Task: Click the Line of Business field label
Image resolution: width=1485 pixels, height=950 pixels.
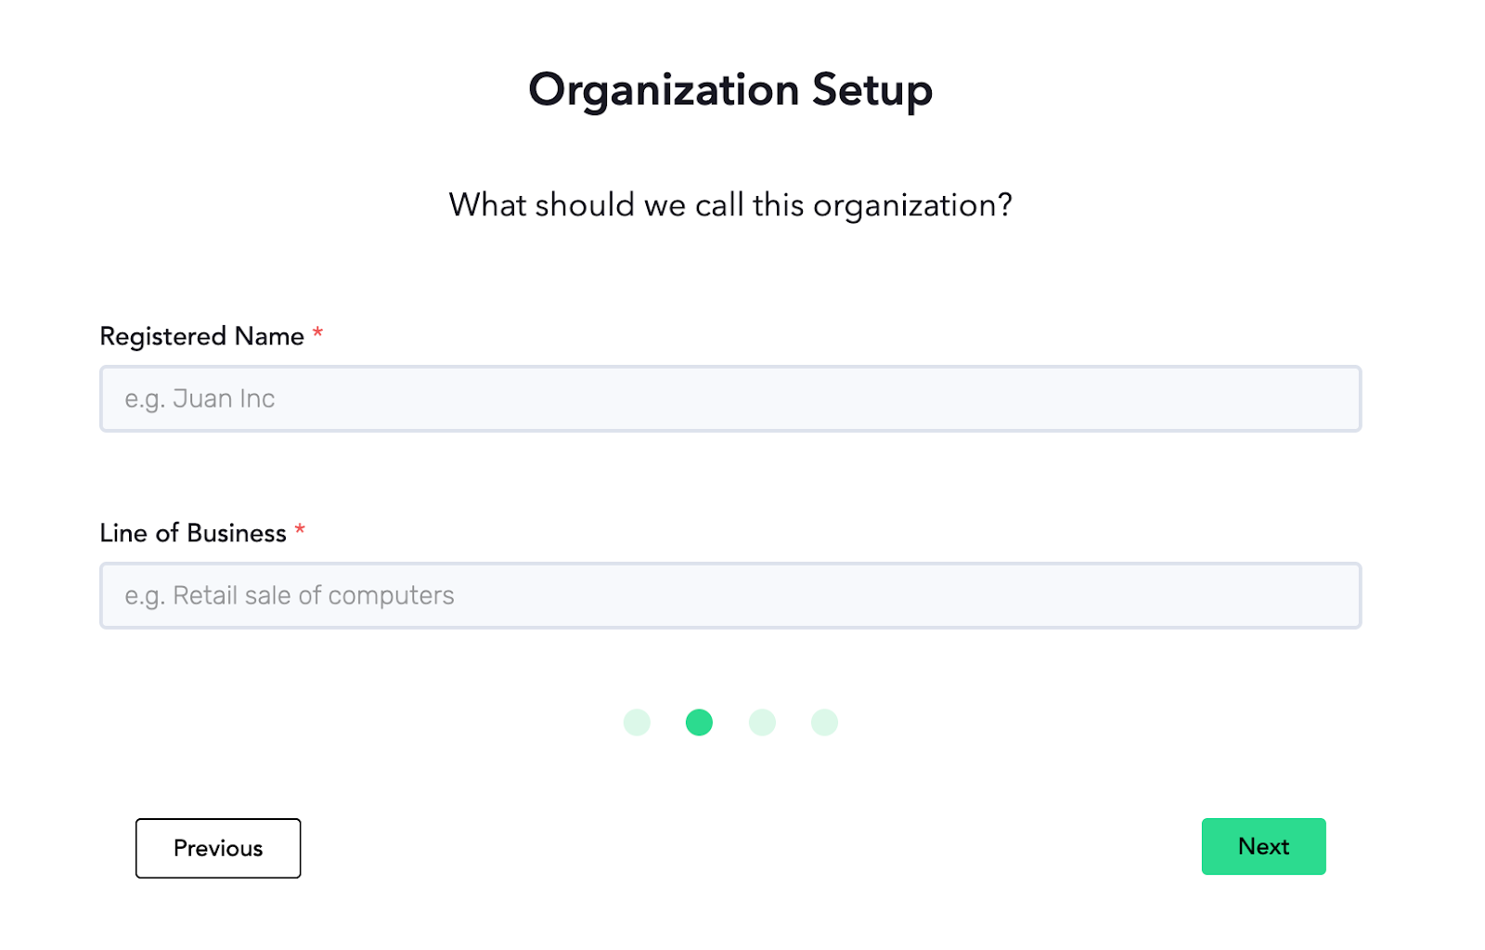Action: click(193, 533)
